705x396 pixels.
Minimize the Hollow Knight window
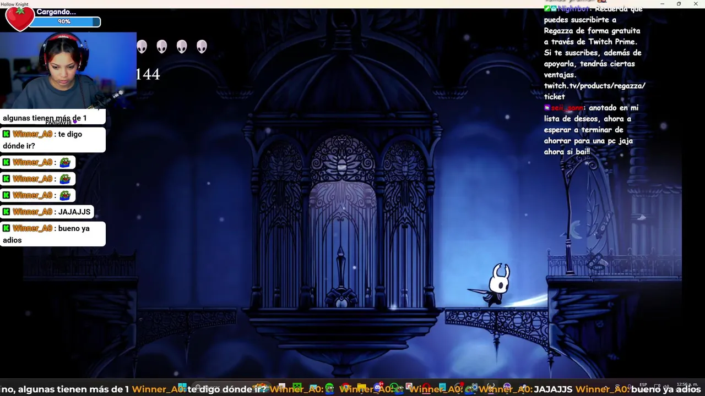(x=662, y=4)
